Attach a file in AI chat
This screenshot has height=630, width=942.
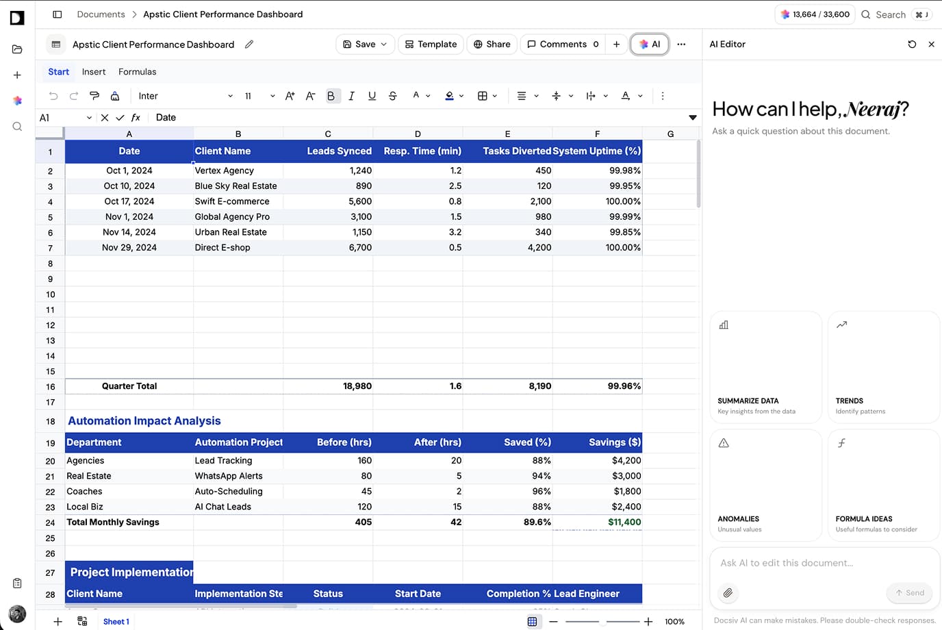(x=728, y=594)
